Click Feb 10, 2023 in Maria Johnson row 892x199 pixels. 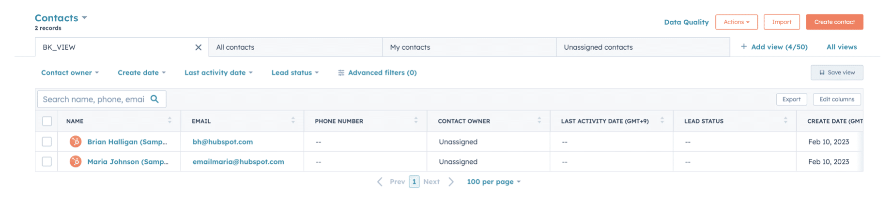829,161
